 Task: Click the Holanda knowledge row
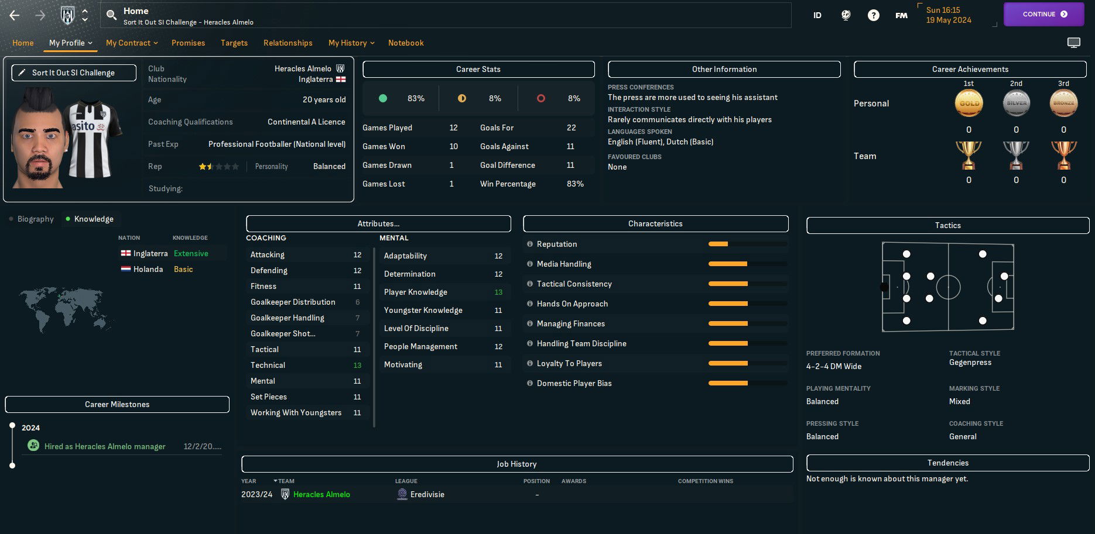point(172,269)
